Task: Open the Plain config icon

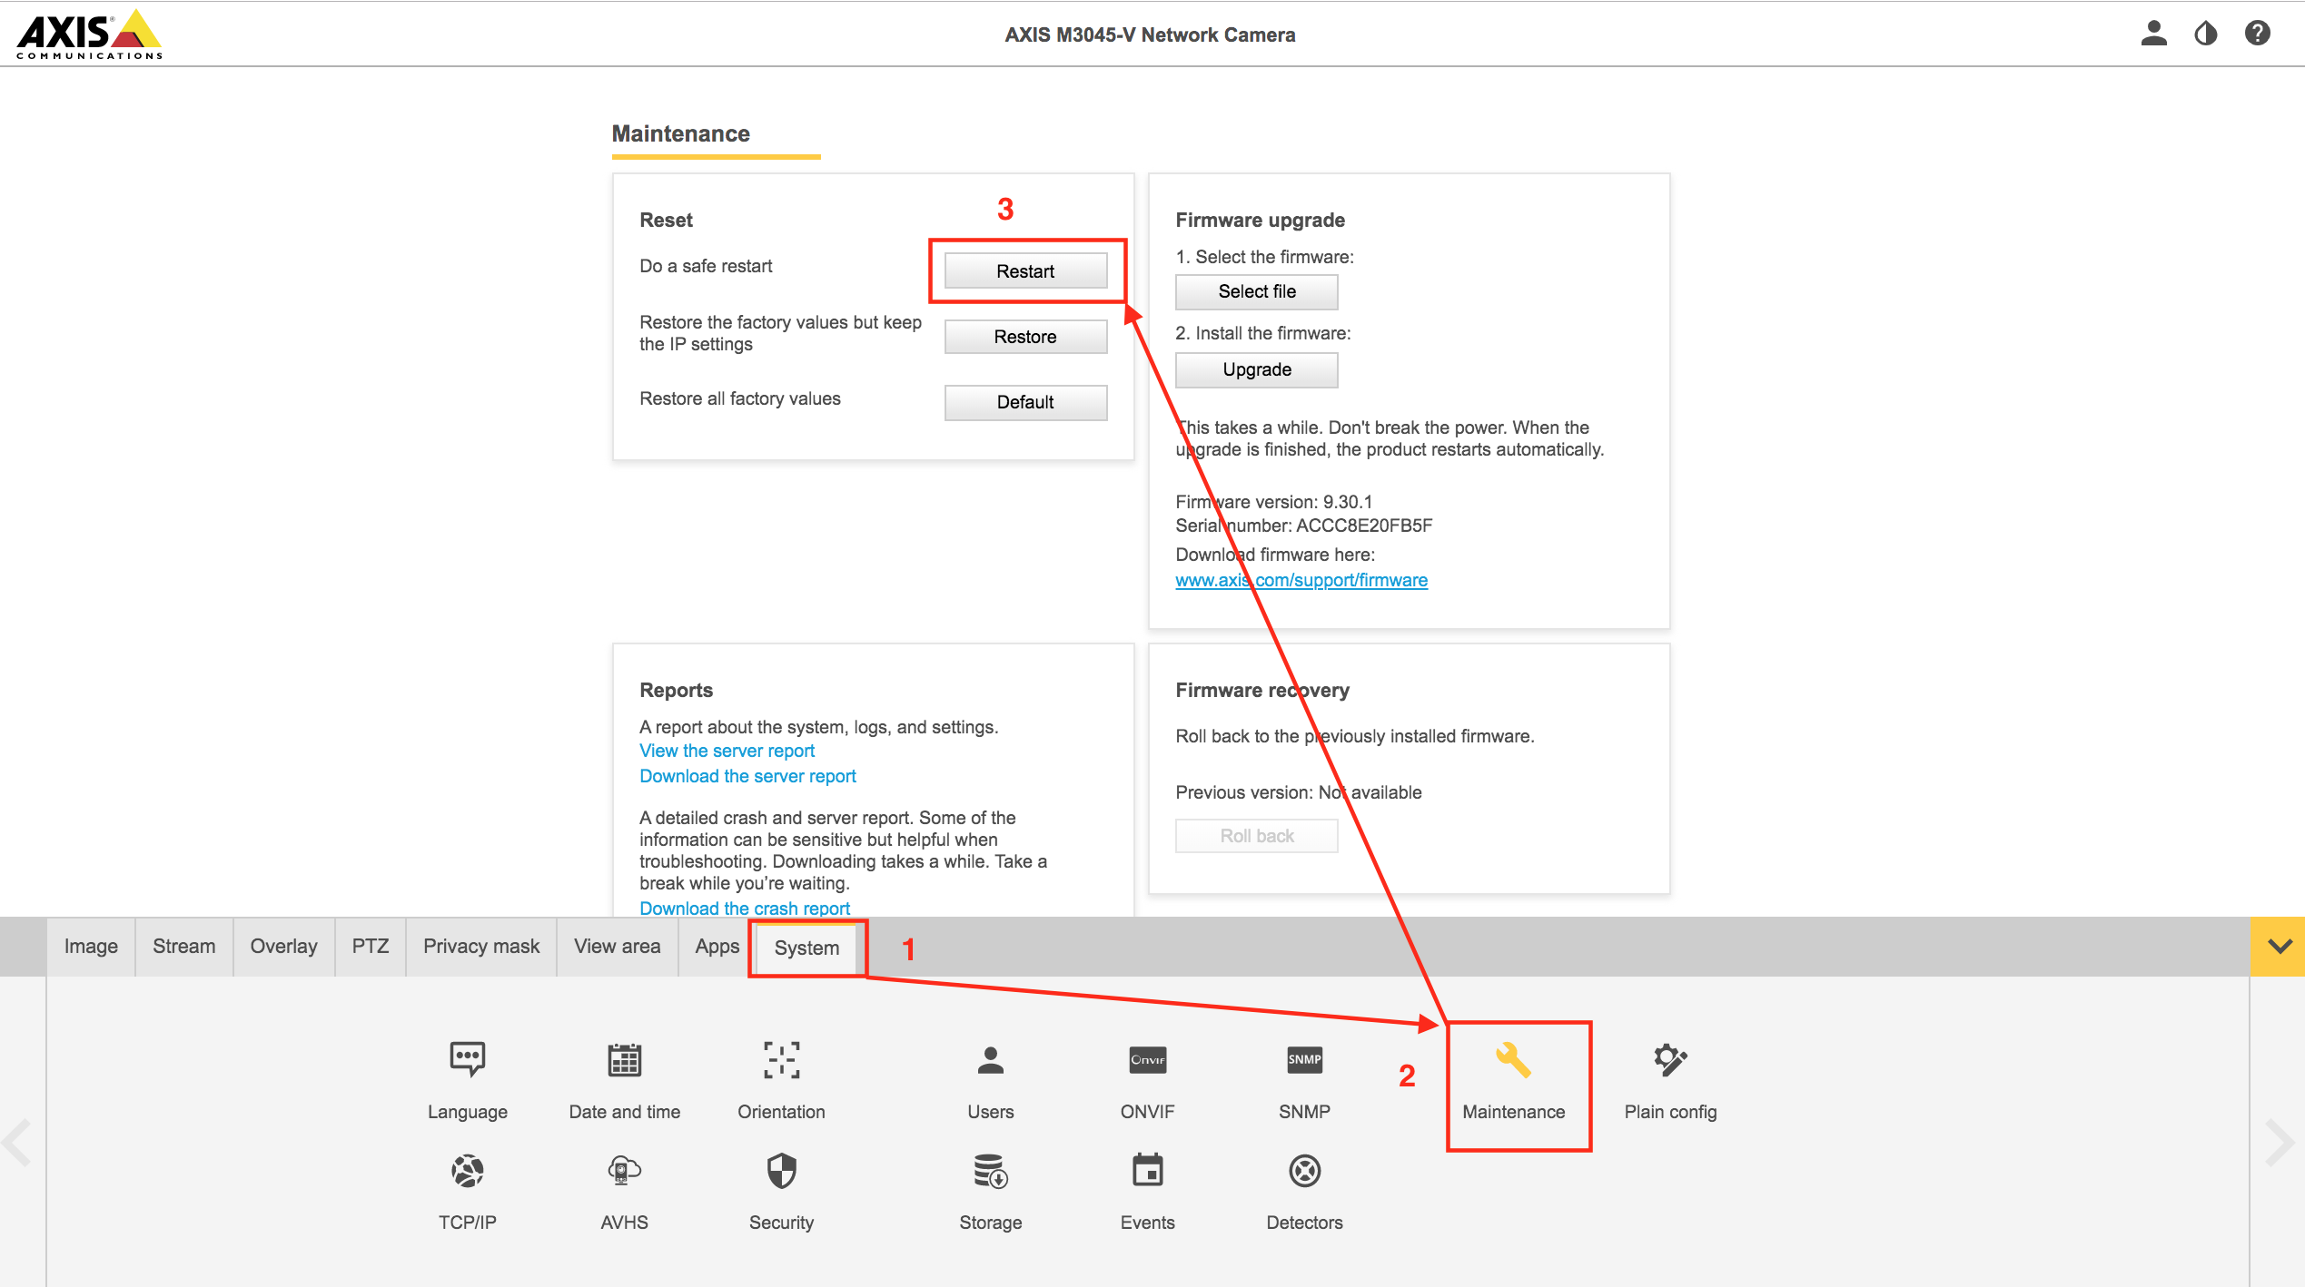Action: point(1670,1059)
